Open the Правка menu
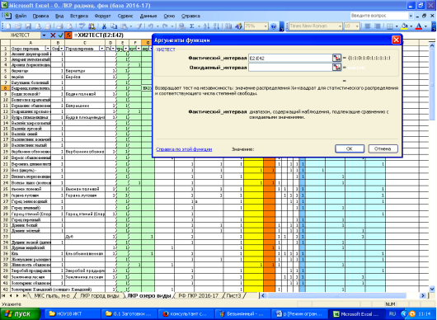This screenshot has width=437, height=320. pyautogui.click(x=40, y=16)
